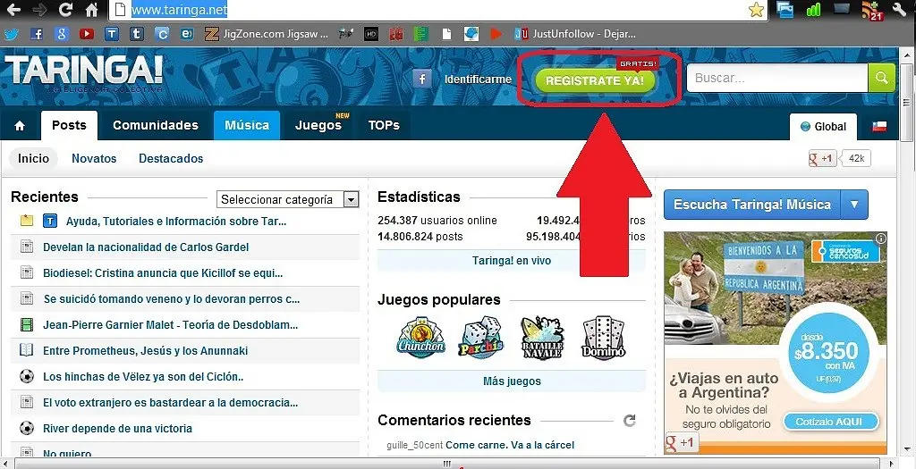Open the browser home page icon
Image resolution: width=916 pixels, height=469 pixels.
pyautogui.click(x=92, y=9)
